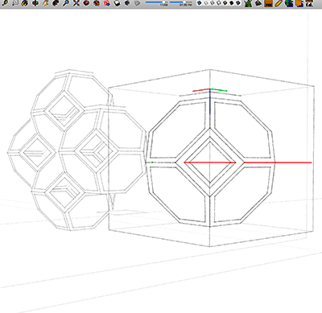
Task: Switch to the Hidden Line face style cube
Action: tap(213, 3)
